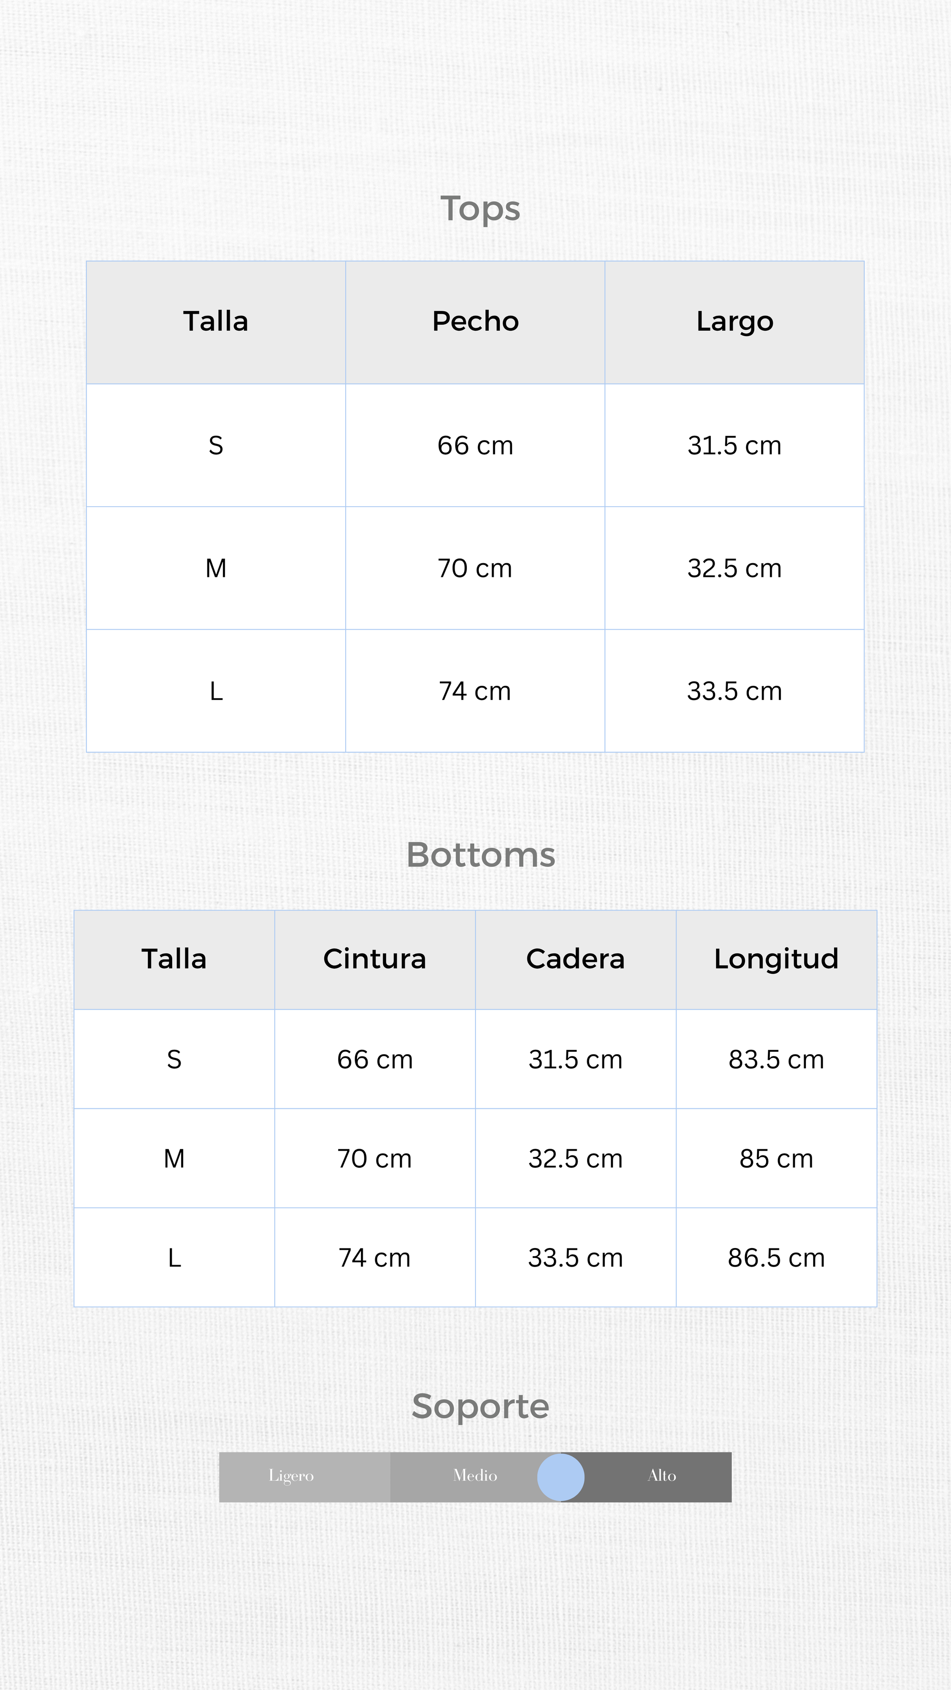This screenshot has width=951, height=1690.
Task: Click the Tops section heading
Action: click(x=480, y=209)
